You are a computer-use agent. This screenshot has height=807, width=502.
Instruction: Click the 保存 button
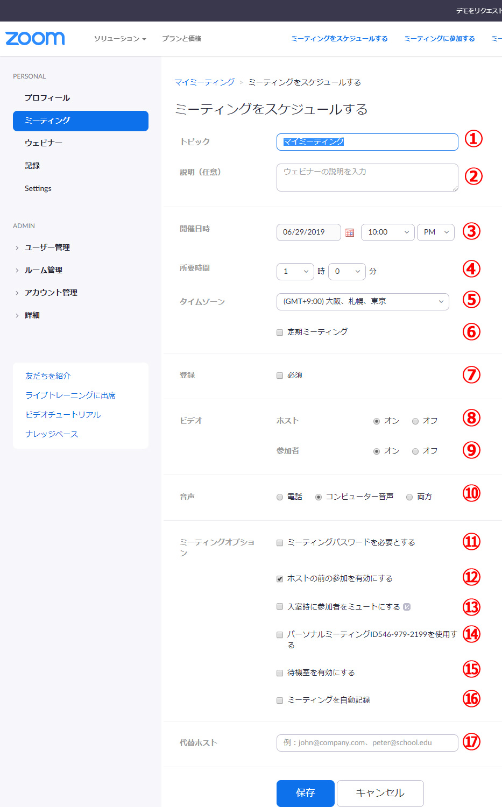coord(305,793)
